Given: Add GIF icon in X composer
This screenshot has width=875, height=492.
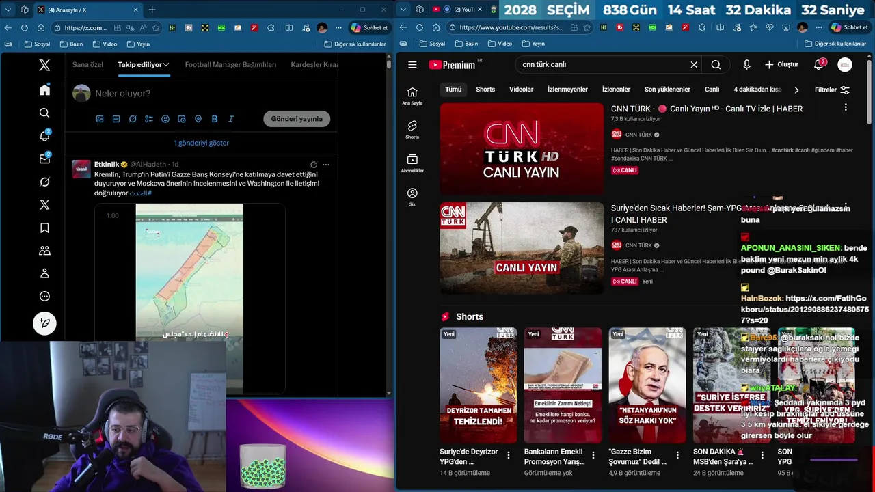Looking at the screenshot, I should click(116, 119).
